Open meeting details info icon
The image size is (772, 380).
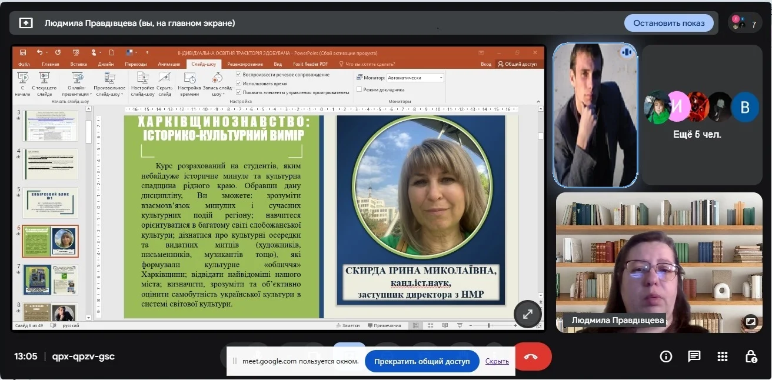pyautogui.click(x=666, y=356)
